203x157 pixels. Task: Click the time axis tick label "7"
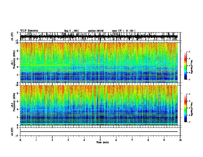coord(132,140)
